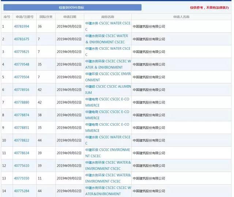This screenshot has width=234, height=197.
Task: Click application number 40779504
Action: tap(22, 77)
